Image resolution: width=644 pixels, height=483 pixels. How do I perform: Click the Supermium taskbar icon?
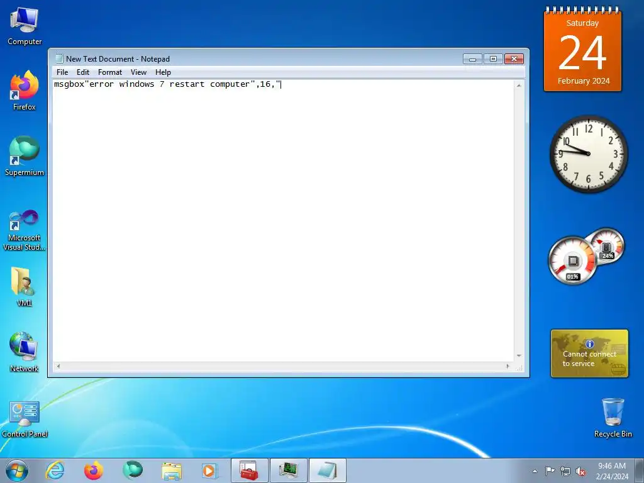[133, 470]
